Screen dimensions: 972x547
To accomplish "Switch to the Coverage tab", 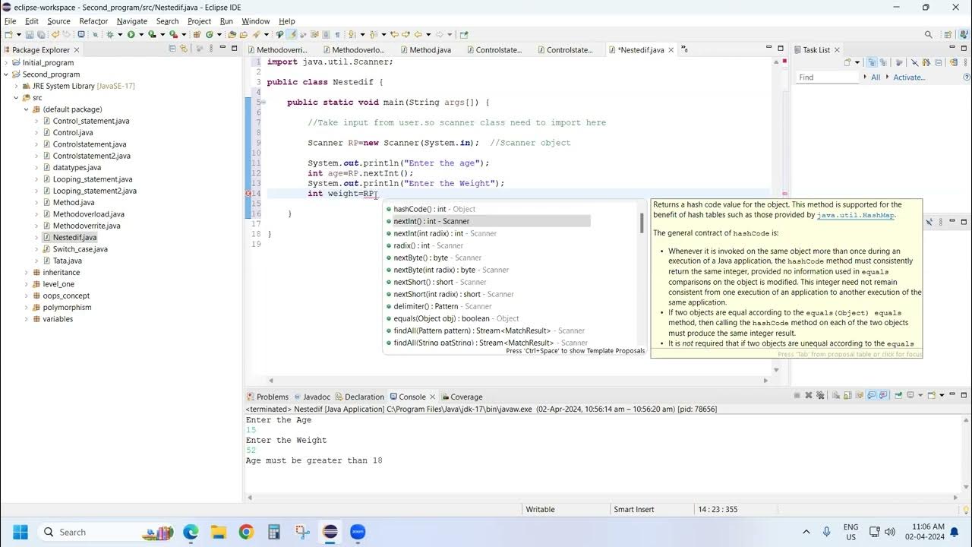I will click(x=466, y=397).
